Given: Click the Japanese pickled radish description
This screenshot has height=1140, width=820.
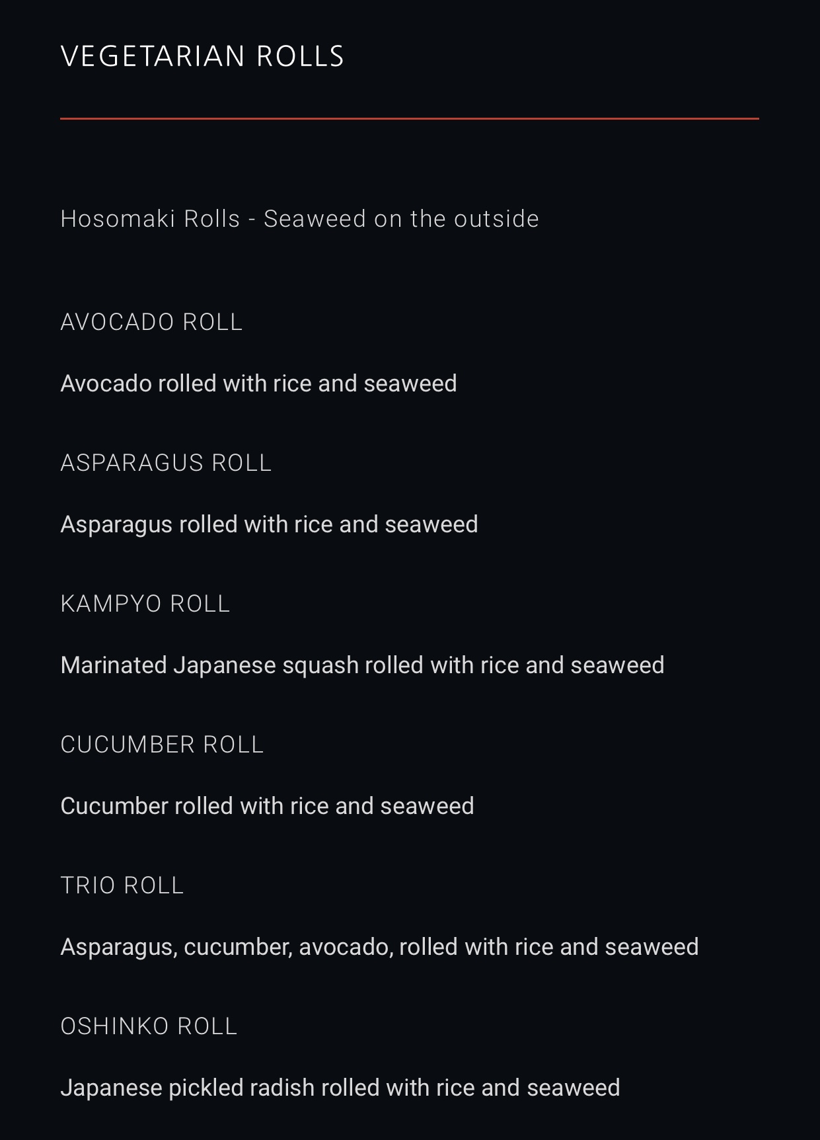Looking at the screenshot, I should click(x=340, y=1088).
